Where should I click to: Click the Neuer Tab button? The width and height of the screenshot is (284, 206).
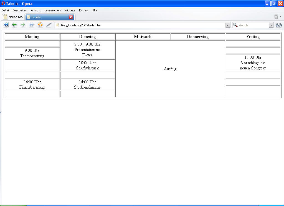coord(13,17)
